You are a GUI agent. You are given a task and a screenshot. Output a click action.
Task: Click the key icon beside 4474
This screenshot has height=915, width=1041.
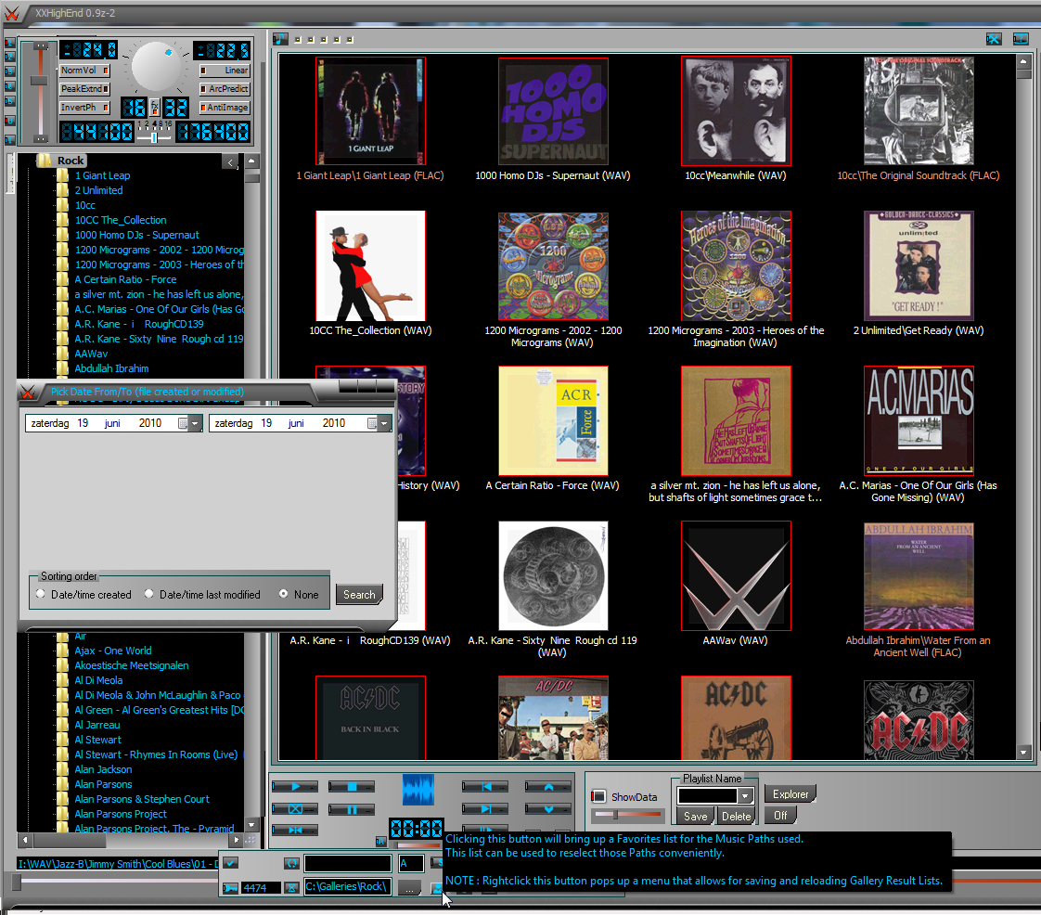tap(230, 888)
